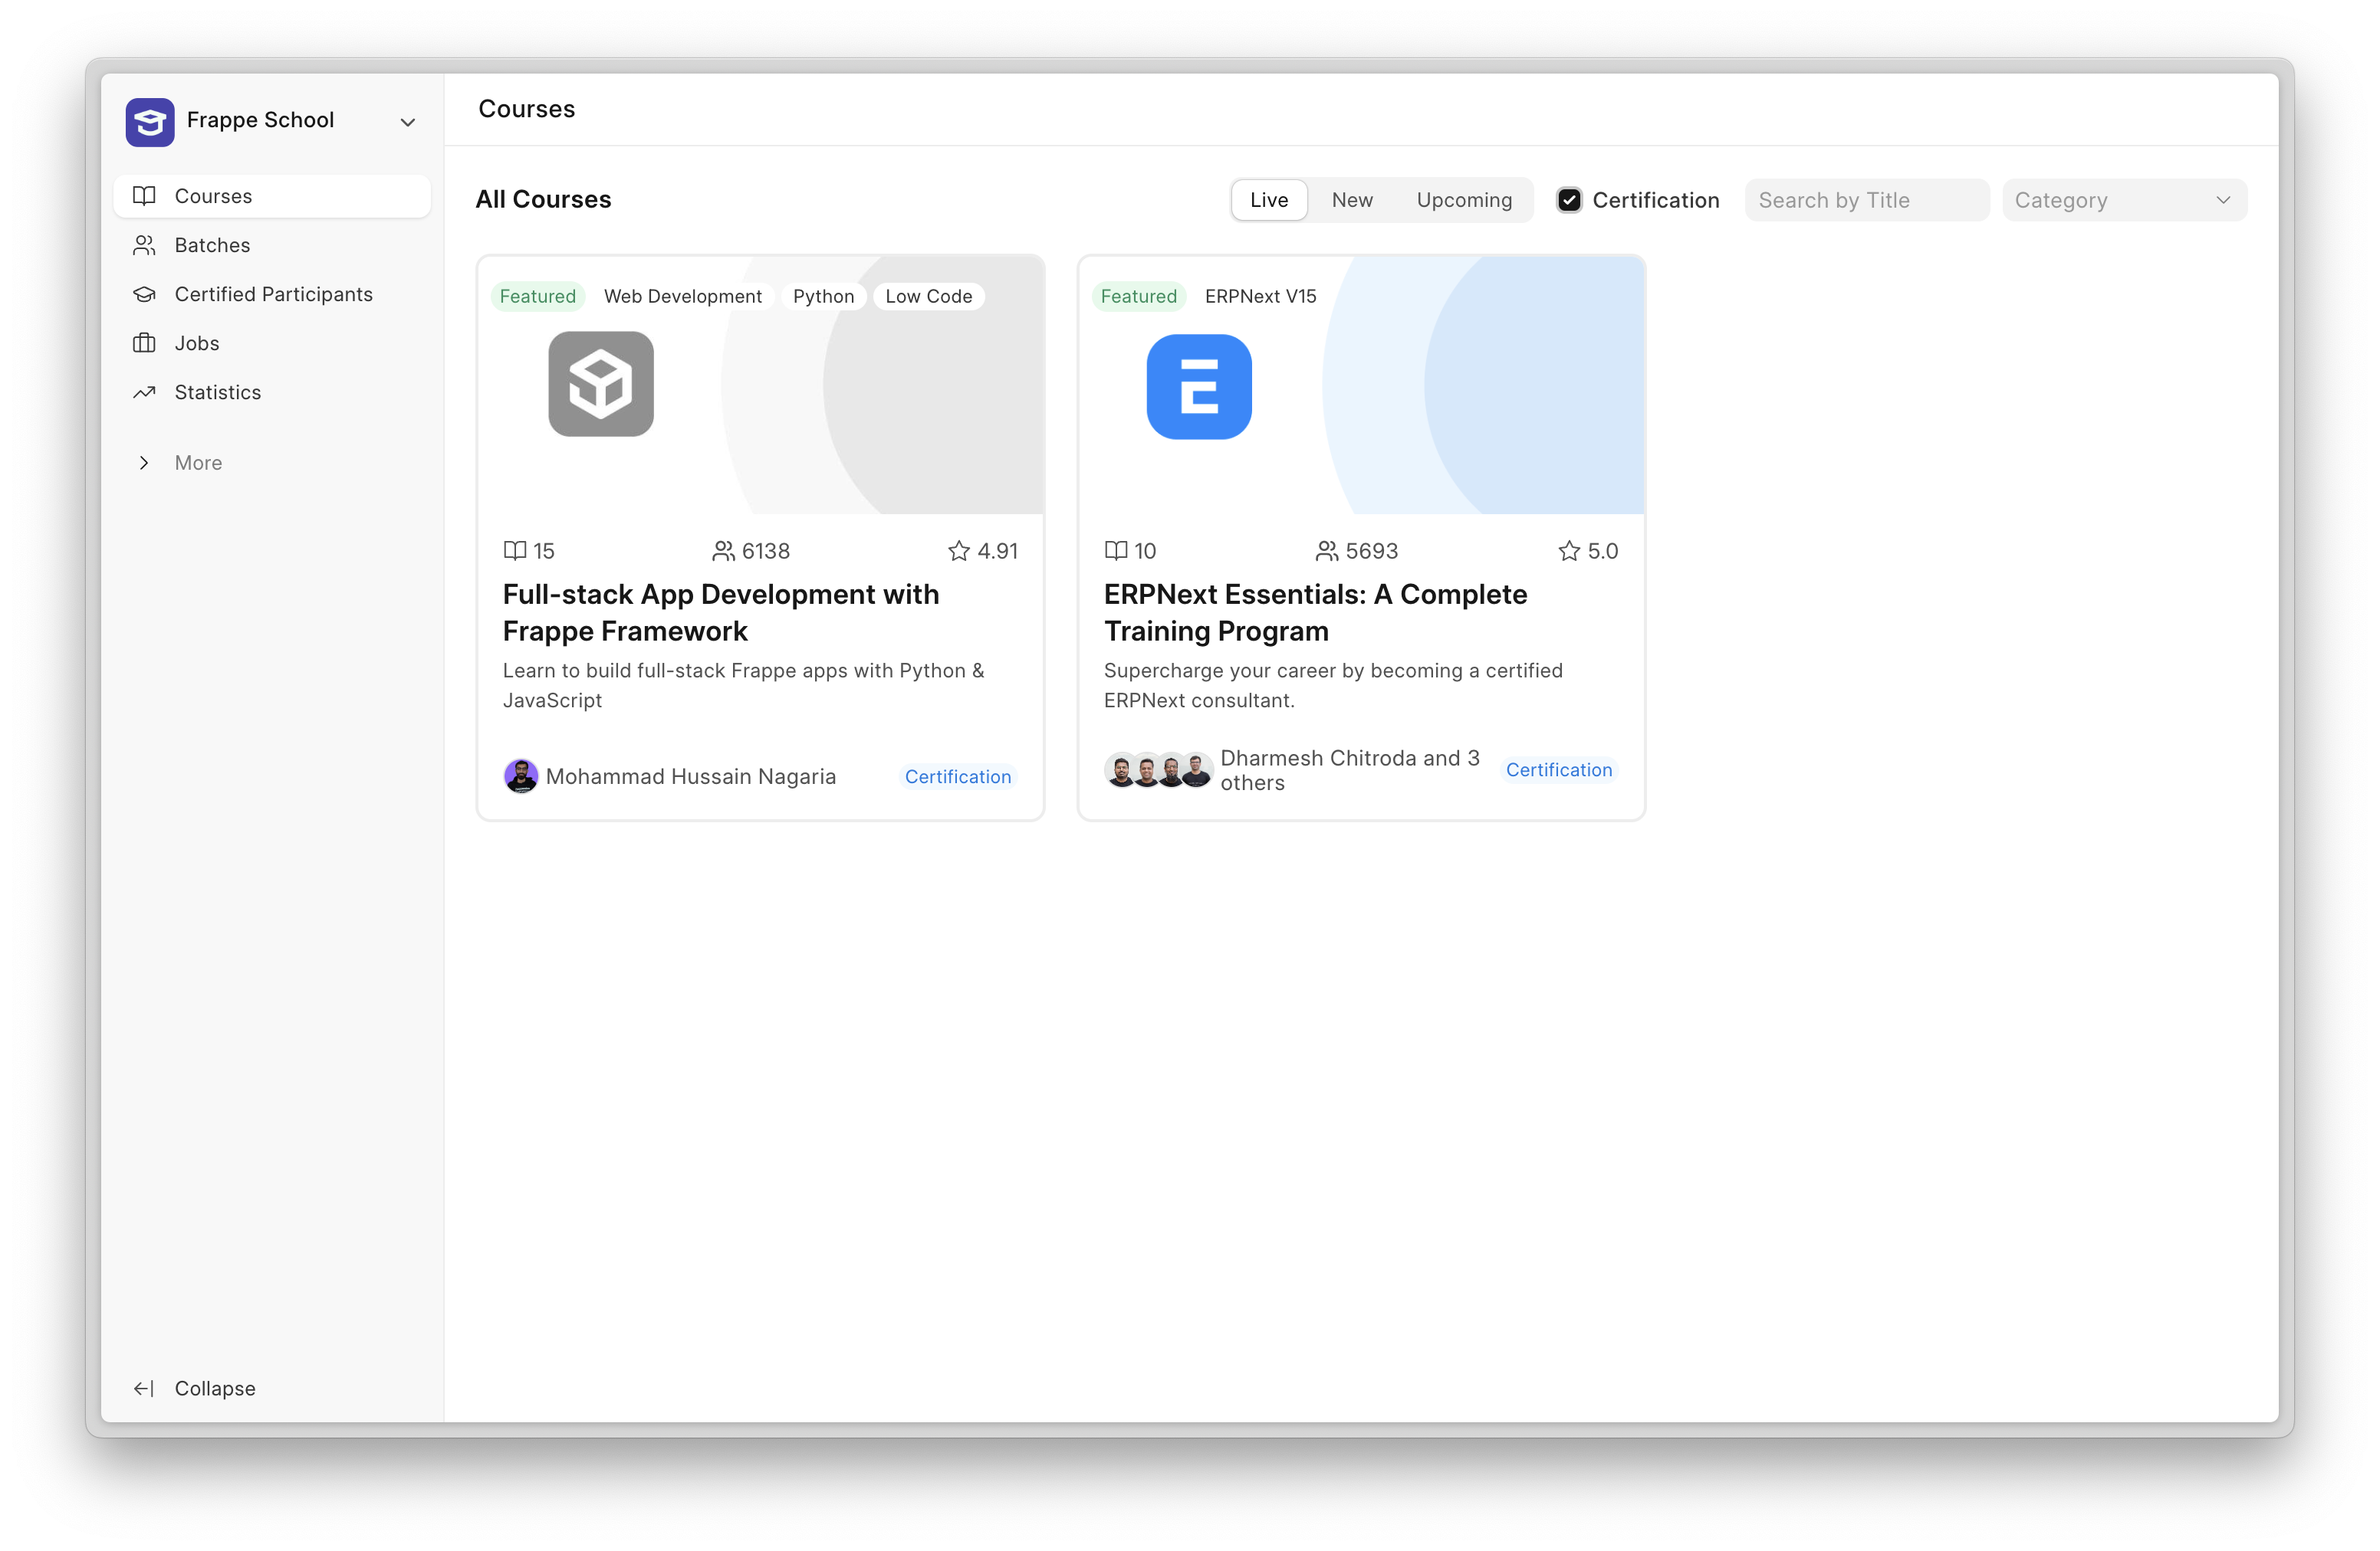Viewport: 2380px width, 1551px height.
Task: Switch to the New courses tab
Action: (x=1352, y=200)
